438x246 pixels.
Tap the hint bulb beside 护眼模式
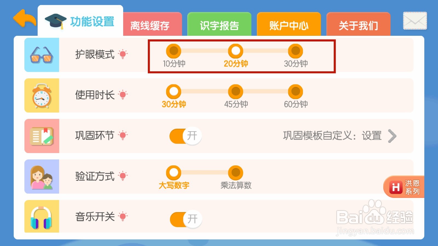[123, 54]
